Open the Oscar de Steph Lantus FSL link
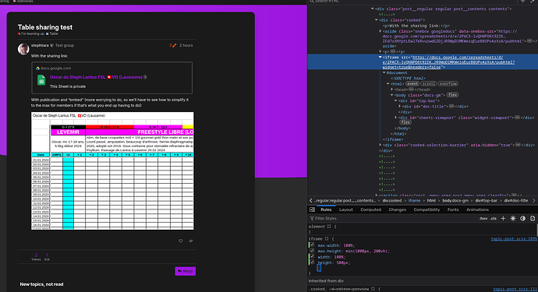The height and width of the screenshot is (292, 538). pos(96,77)
